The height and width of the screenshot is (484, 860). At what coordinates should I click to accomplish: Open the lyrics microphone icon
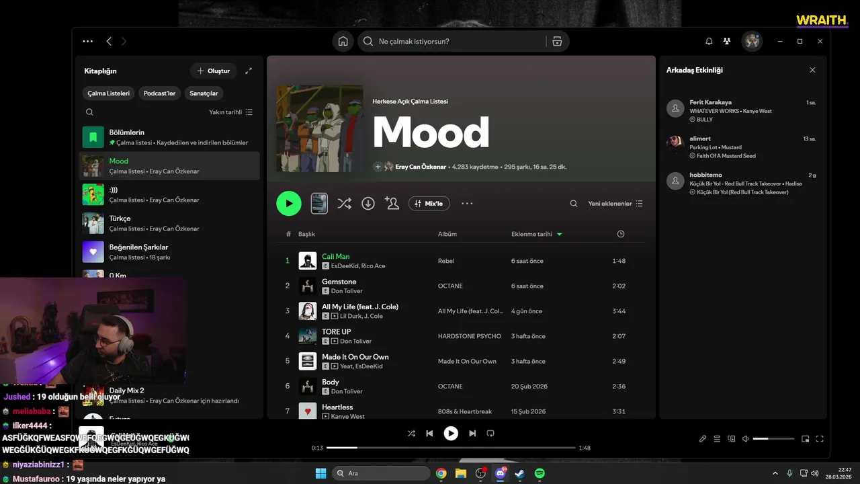703,439
